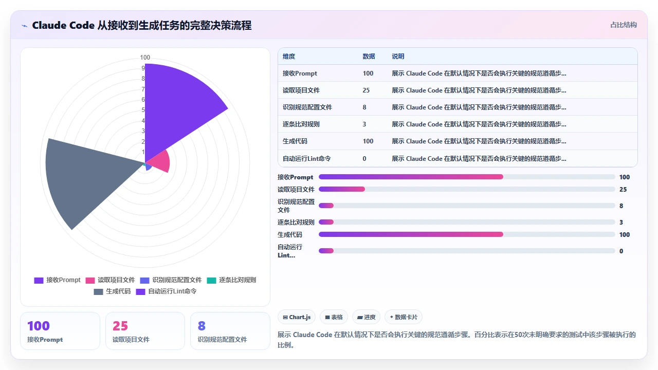Click the dashboard title text

142,25
